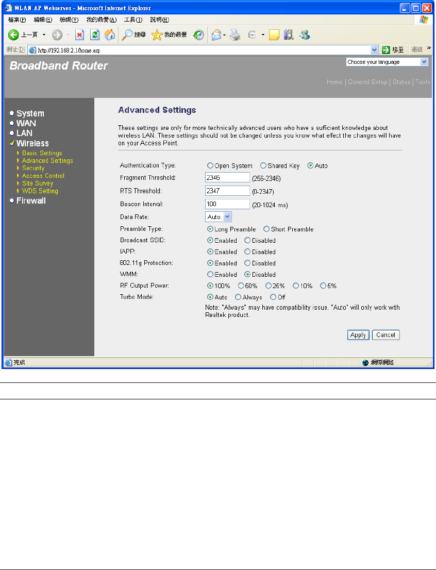This screenshot has height=570, width=436.
Task: Click the Windows flag logo icon
Action: (423, 20)
